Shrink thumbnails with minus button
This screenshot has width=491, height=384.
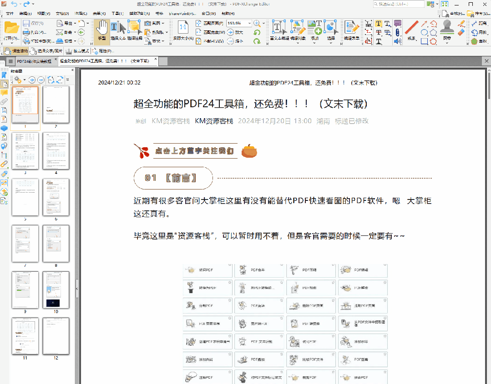tap(40, 80)
